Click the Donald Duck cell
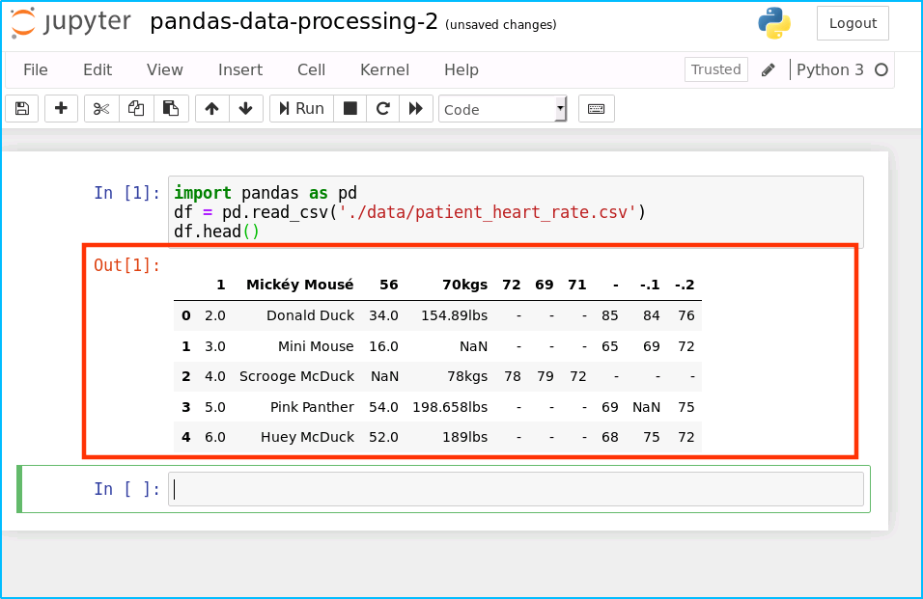923x599 pixels. click(x=310, y=315)
